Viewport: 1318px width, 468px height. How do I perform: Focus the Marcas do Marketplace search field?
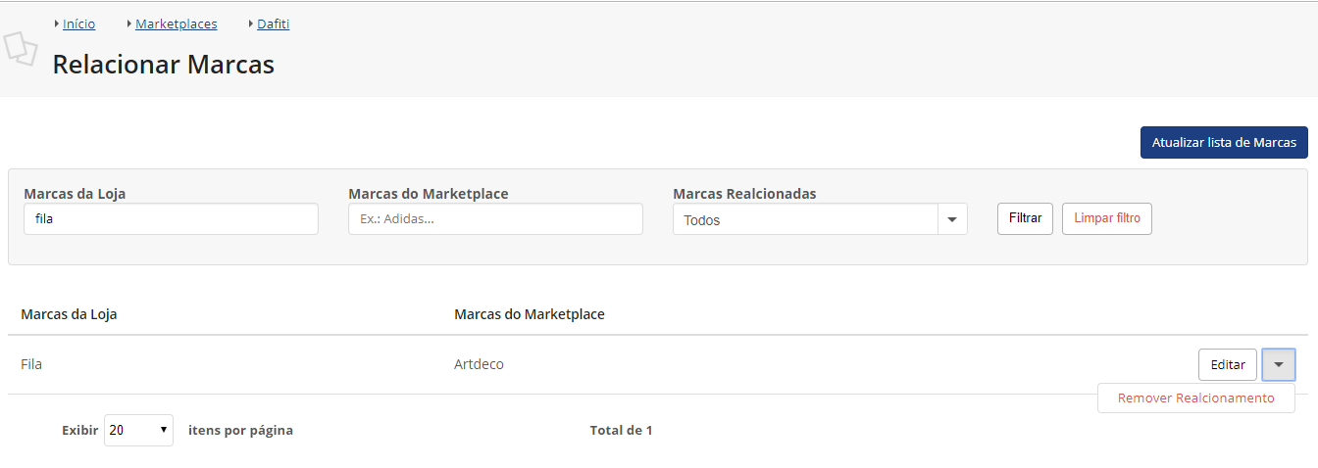495,219
